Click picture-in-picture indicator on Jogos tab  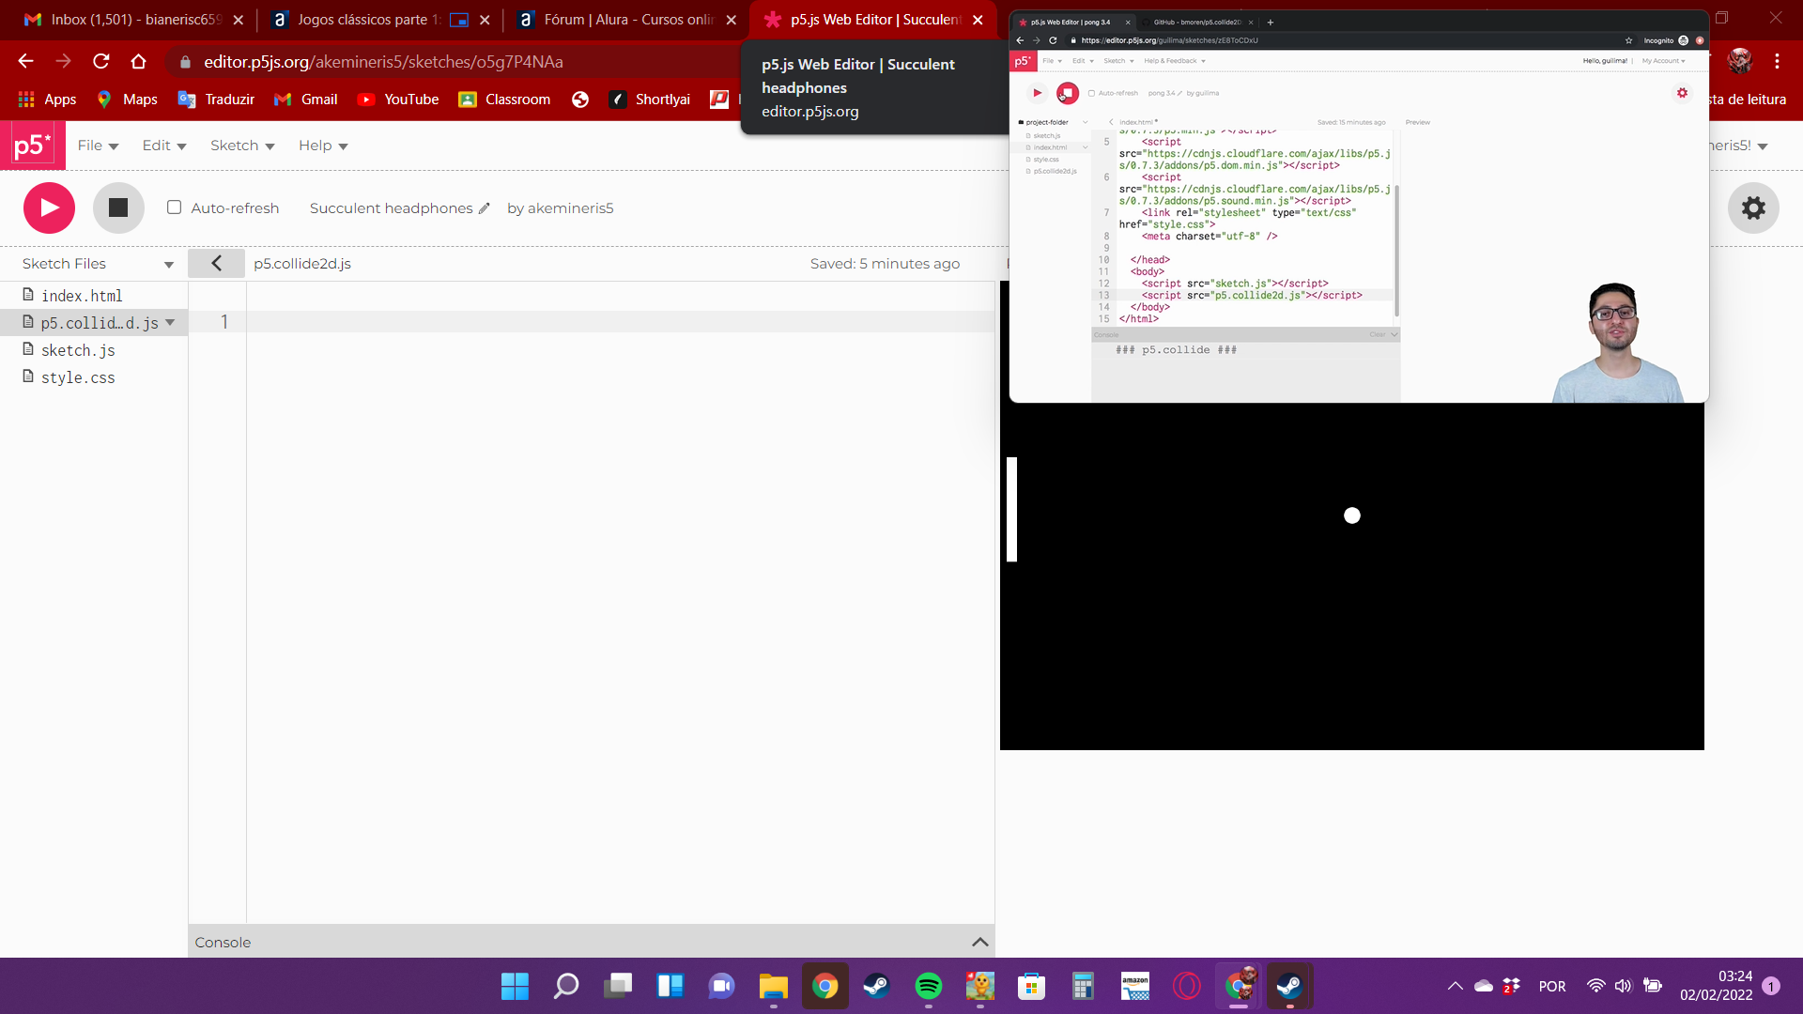tap(459, 20)
